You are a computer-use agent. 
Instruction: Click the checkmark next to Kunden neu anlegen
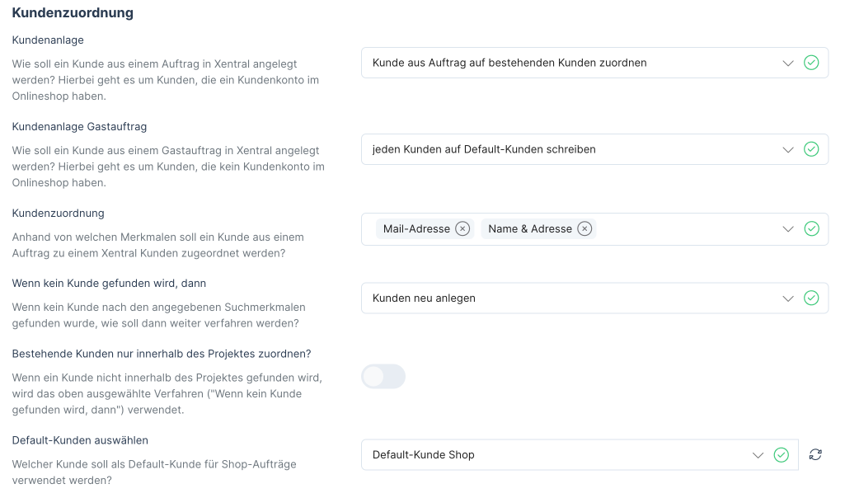[811, 298]
